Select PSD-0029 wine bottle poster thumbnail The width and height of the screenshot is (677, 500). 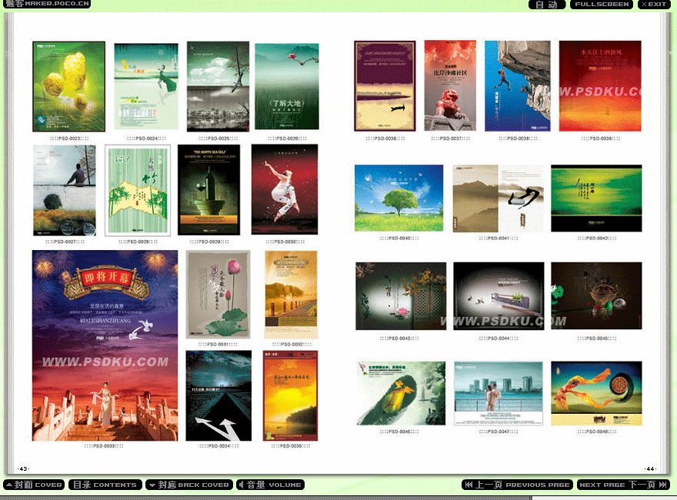[208, 189]
